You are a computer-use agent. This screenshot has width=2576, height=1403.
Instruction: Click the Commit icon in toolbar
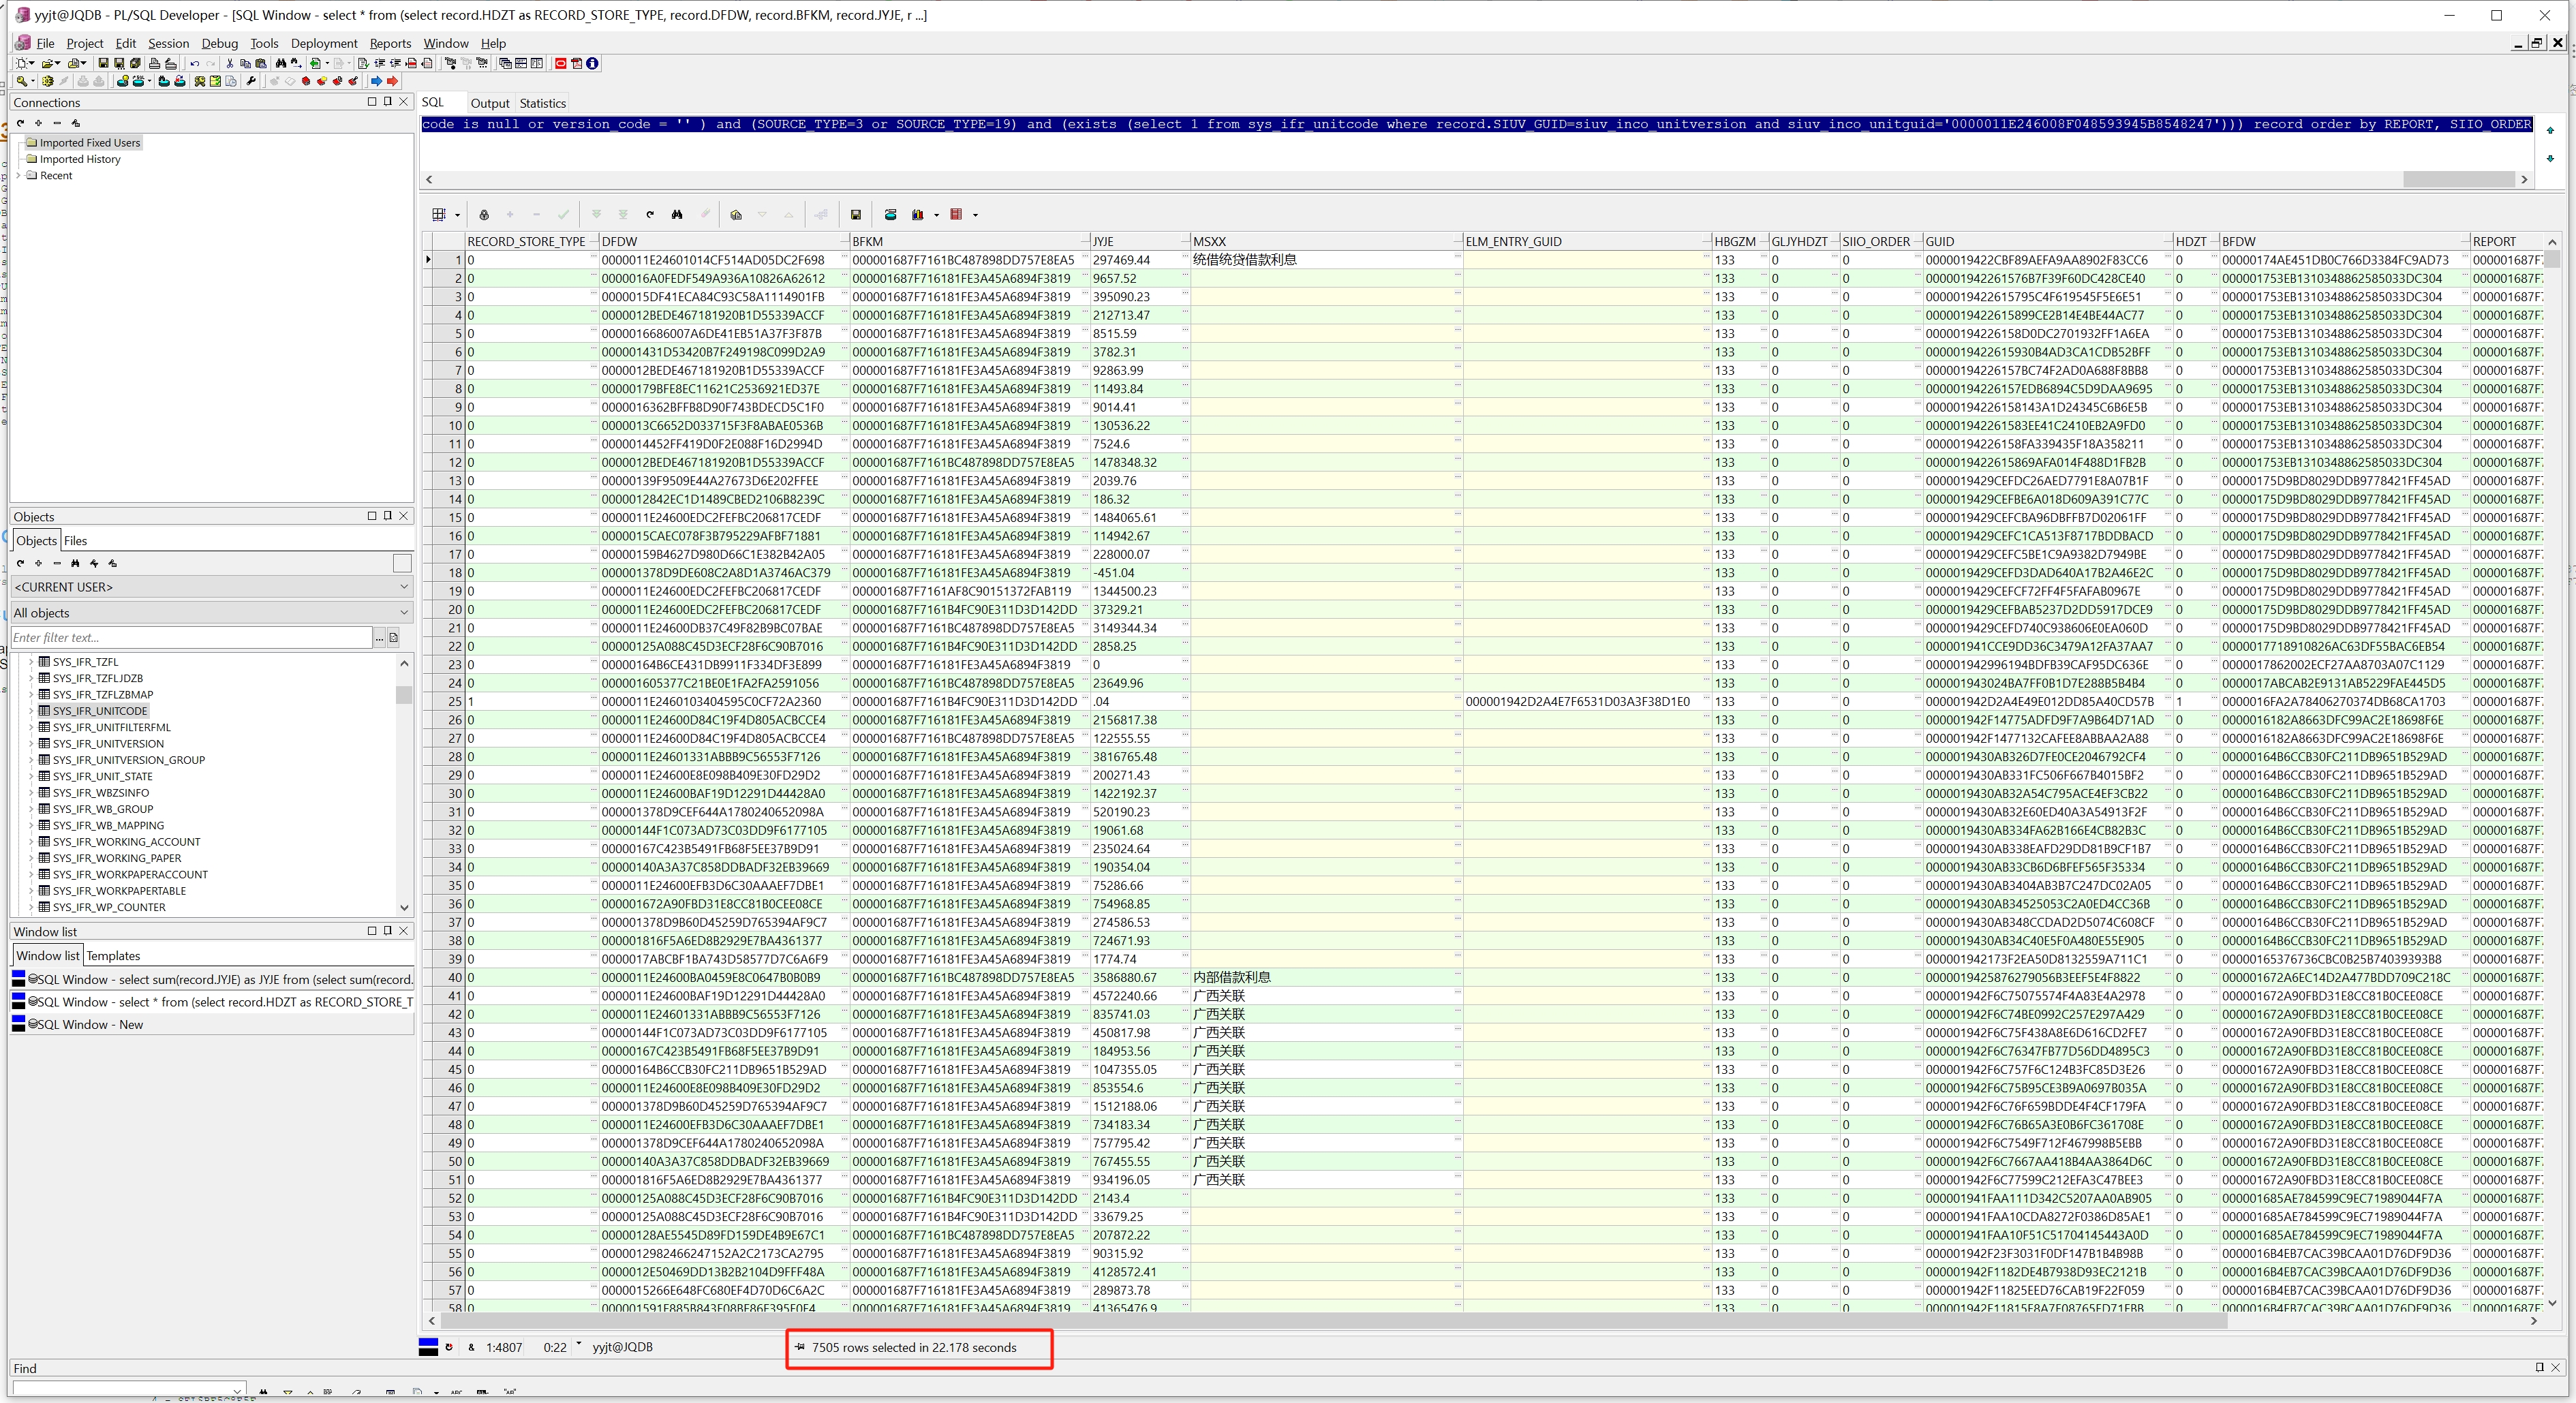[x=83, y=81]
